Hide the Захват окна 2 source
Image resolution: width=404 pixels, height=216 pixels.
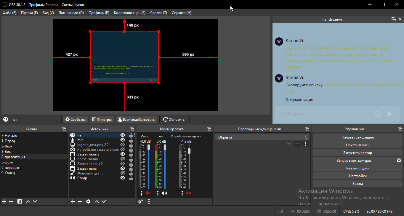pyautogui.click(x=123, y=154)
